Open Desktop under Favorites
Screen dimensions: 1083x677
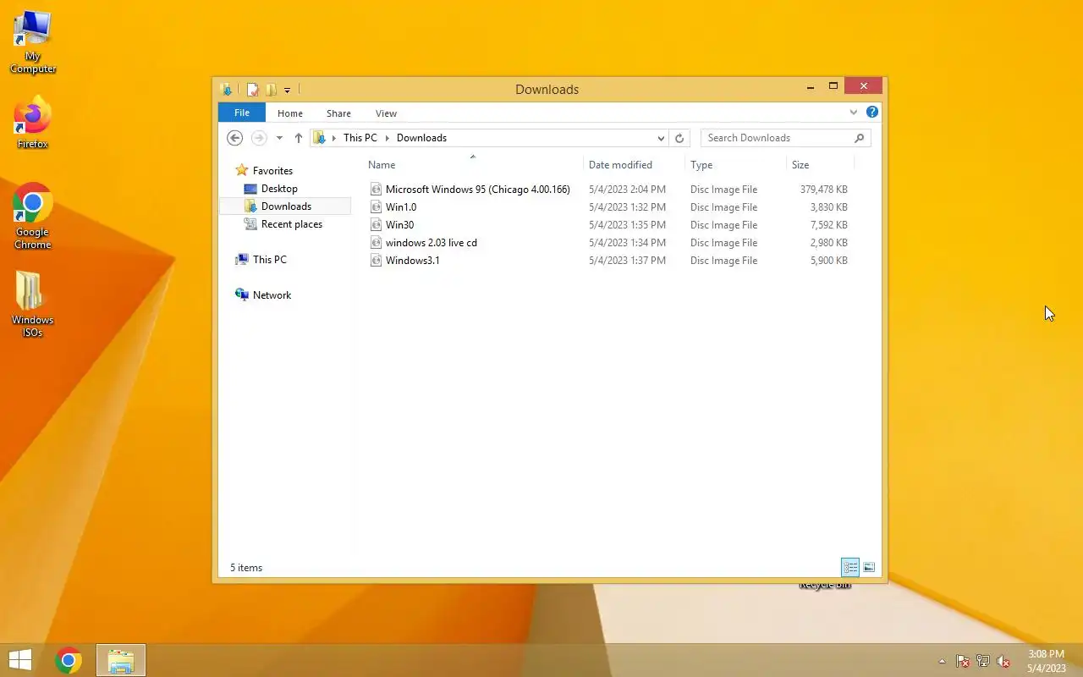point(279,189)
